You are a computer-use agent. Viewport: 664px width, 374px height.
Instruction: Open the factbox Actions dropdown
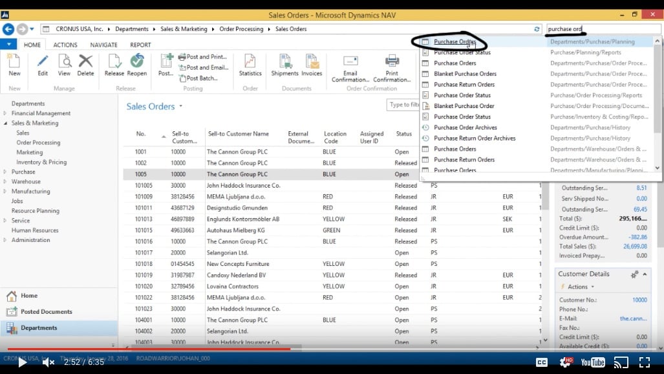coord(581,287)
